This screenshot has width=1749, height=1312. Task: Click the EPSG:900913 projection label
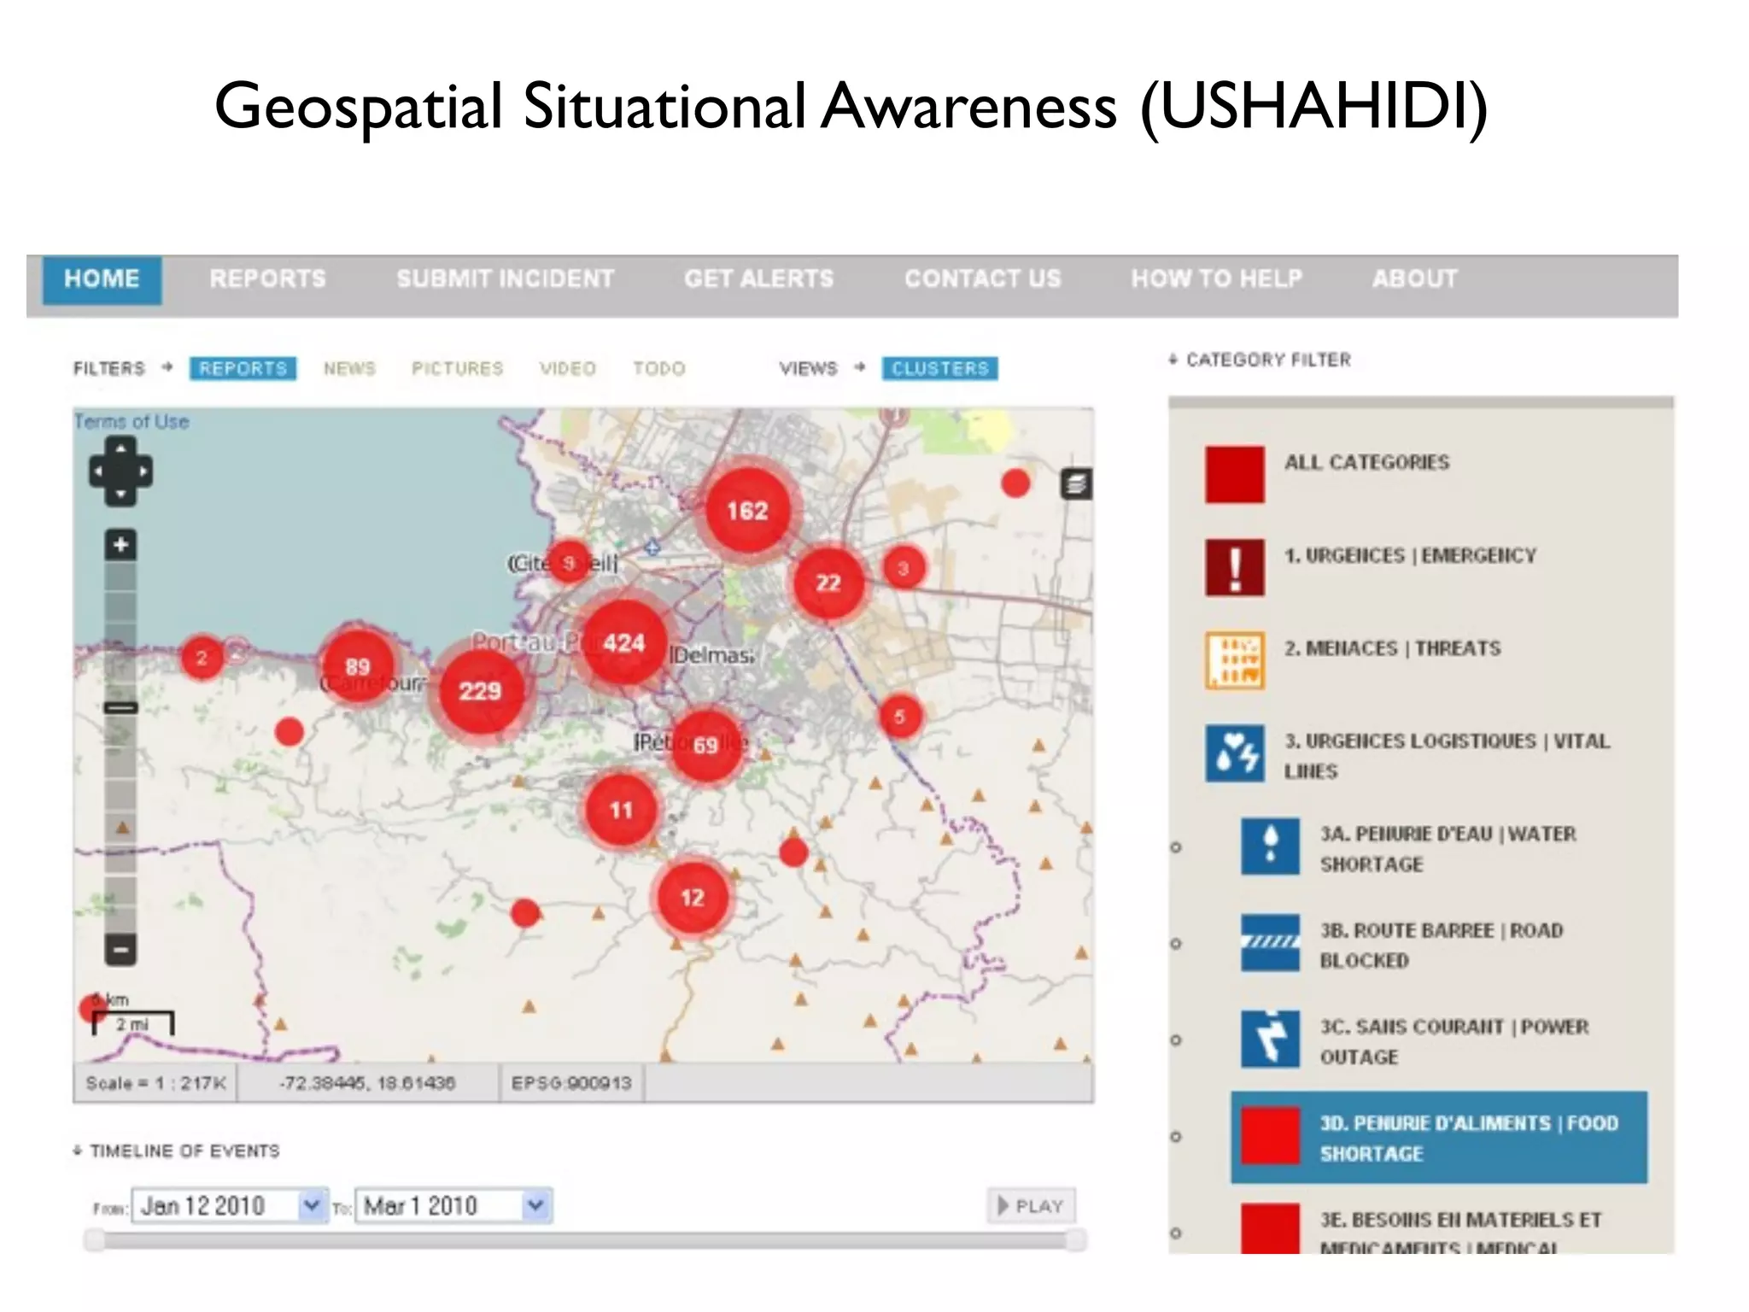pyautogui.click(x=571, y=1083)
